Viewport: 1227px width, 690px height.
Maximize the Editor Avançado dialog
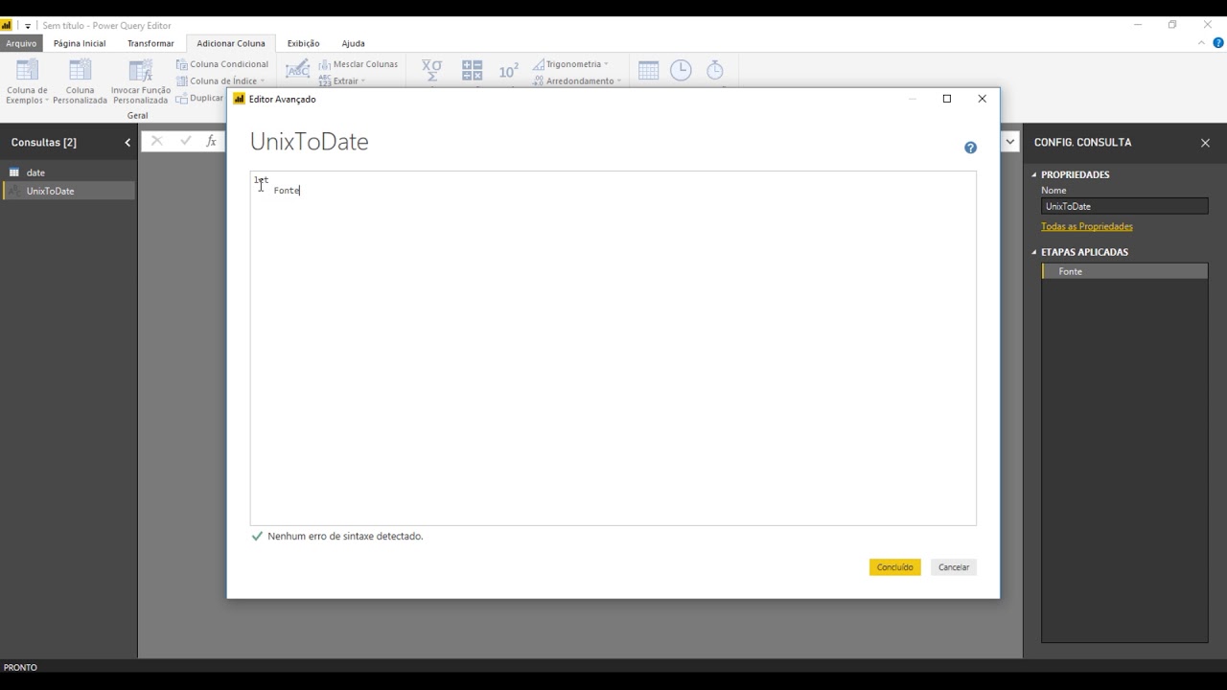coord(947,99)
